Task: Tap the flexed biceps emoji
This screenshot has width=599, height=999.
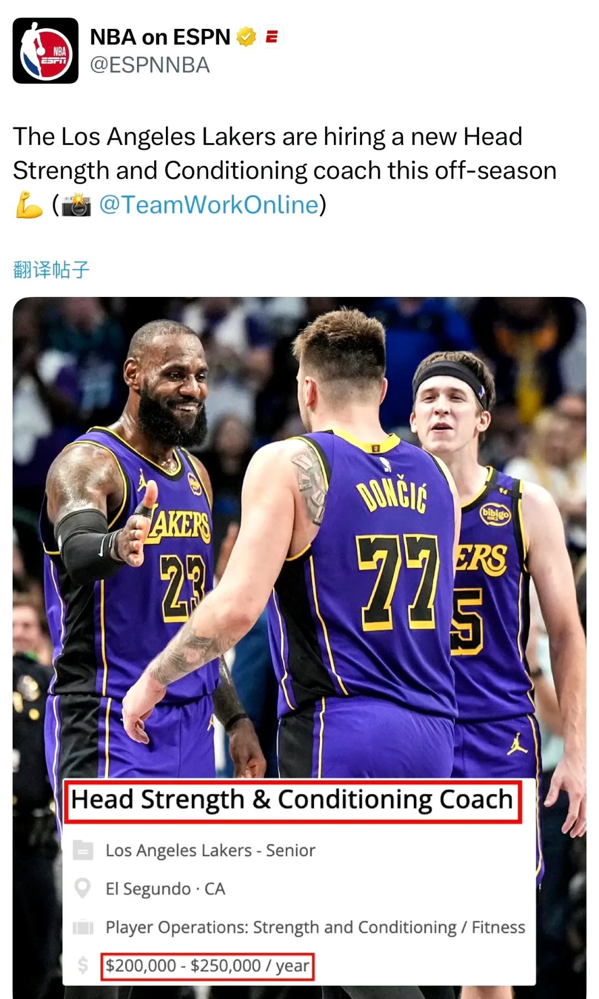Action: tap(29, 205)
